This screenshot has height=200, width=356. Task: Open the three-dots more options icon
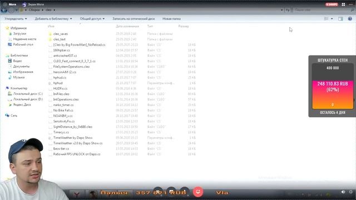(x=351, y=4)
